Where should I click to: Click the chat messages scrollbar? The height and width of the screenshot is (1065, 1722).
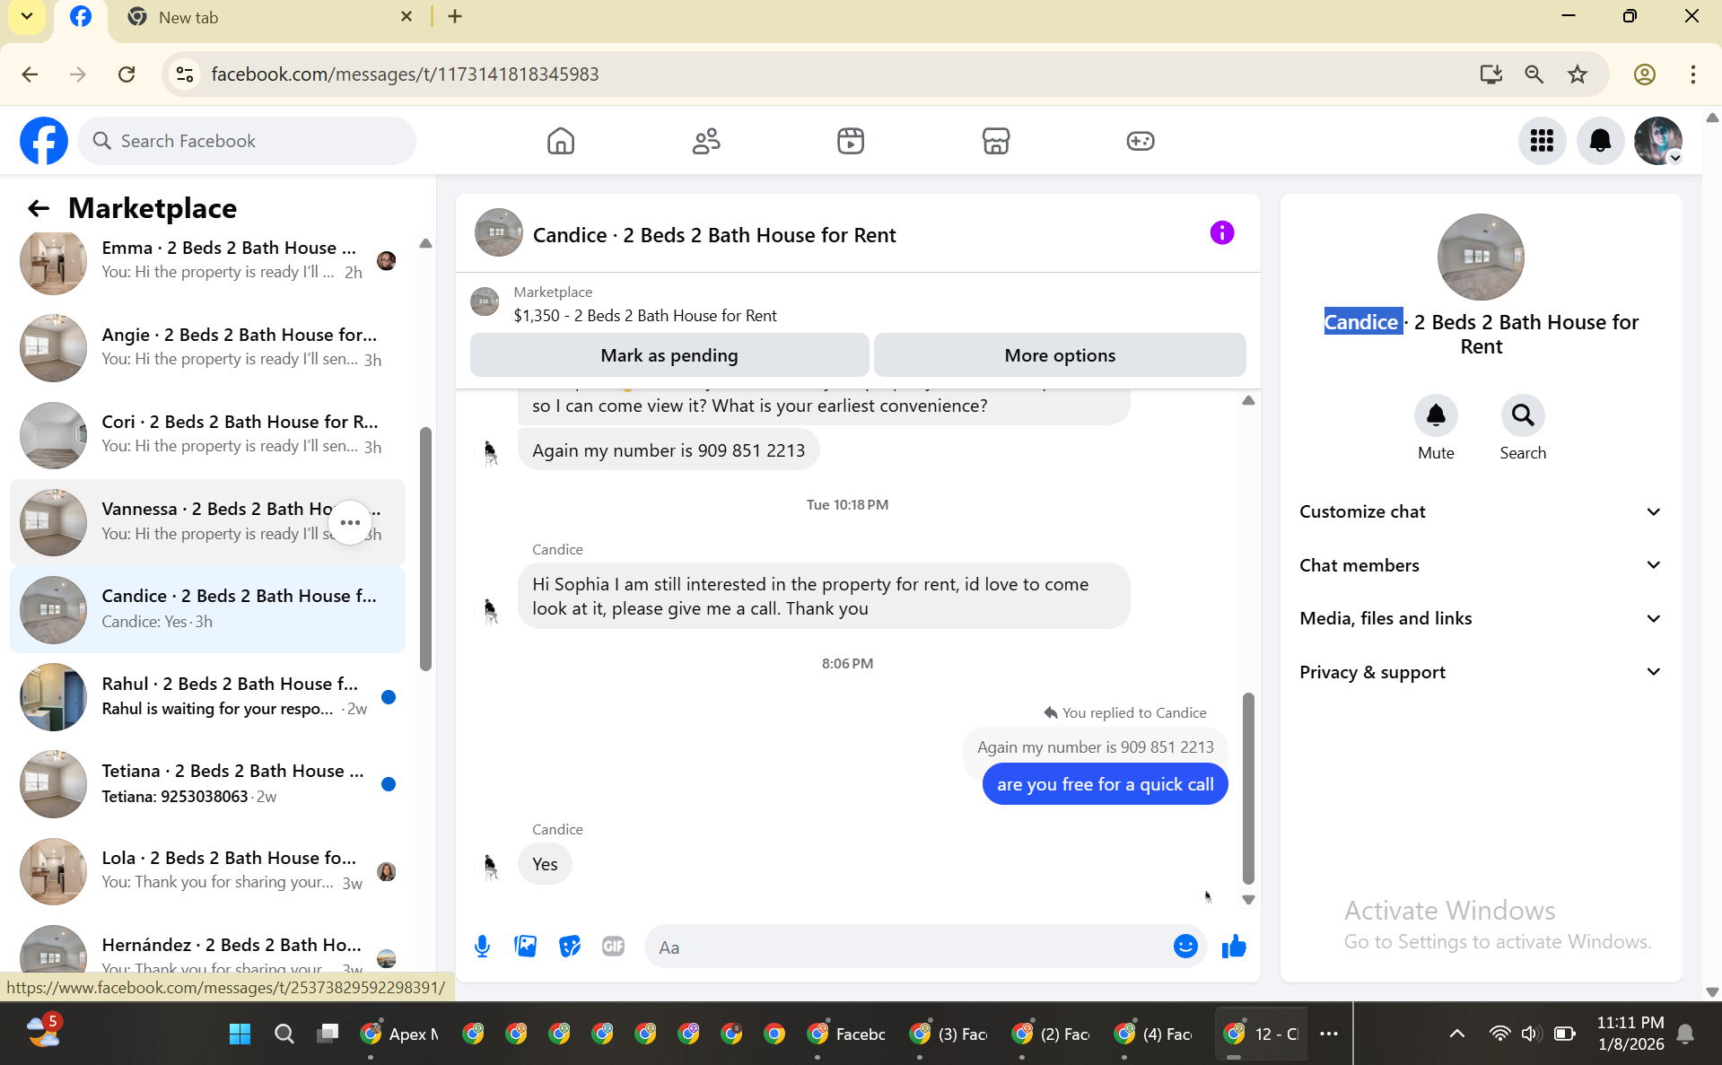point(1248,789)
